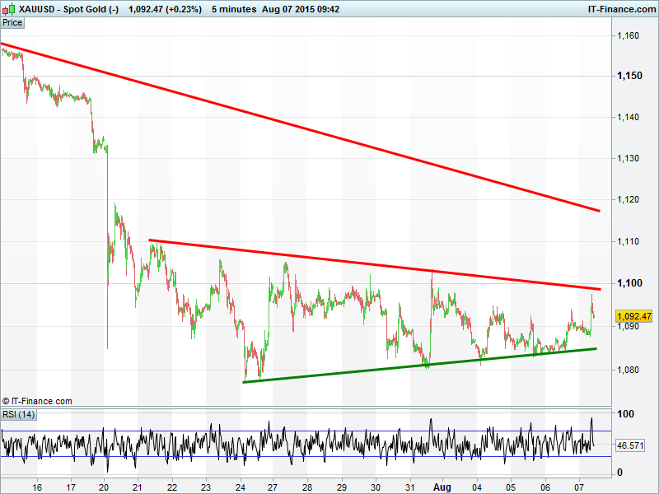The width and height of the screenshot is (659, 494).
Task: Click the 20 date marker on time axis
Action: point(105,487)
